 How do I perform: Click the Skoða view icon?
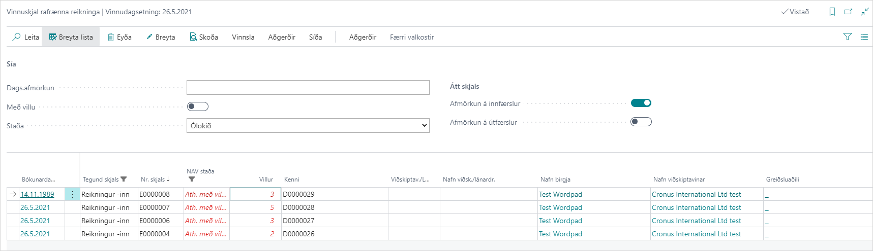coord(193,37)
